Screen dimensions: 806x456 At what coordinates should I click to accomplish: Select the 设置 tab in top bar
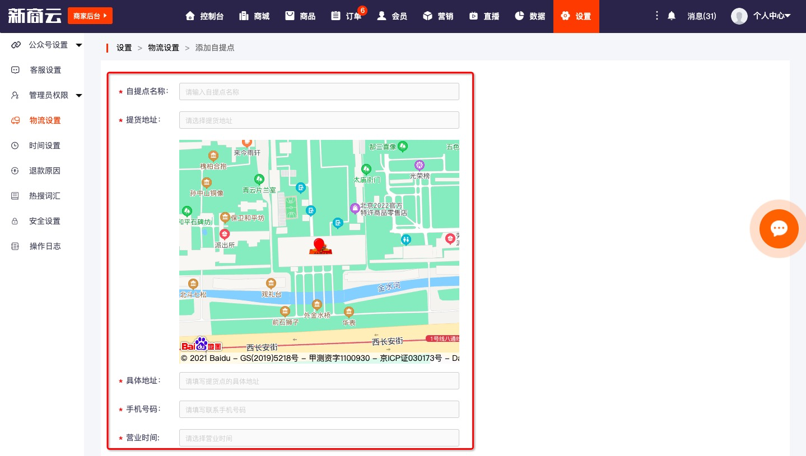(576, 16)
